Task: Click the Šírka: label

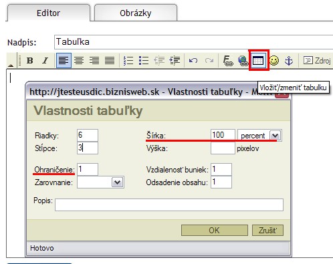Action: [156, 135]
